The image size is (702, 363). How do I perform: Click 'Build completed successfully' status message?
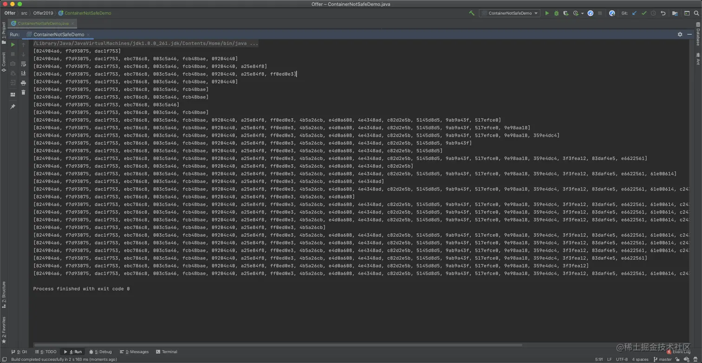point(64,359)
